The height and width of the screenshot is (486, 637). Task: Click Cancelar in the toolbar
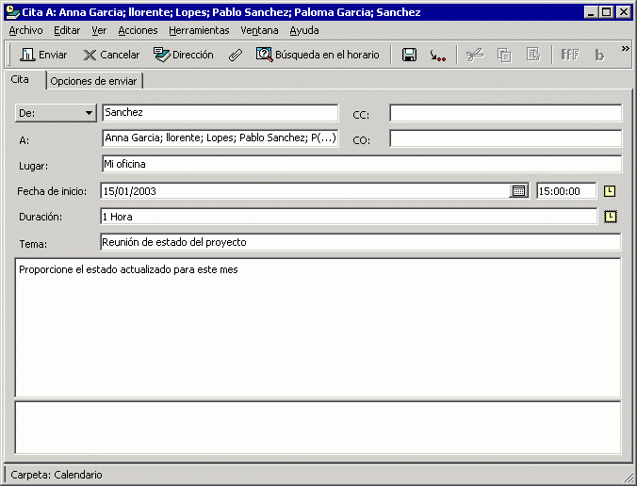pyautogui.click(x=111, y=55)
